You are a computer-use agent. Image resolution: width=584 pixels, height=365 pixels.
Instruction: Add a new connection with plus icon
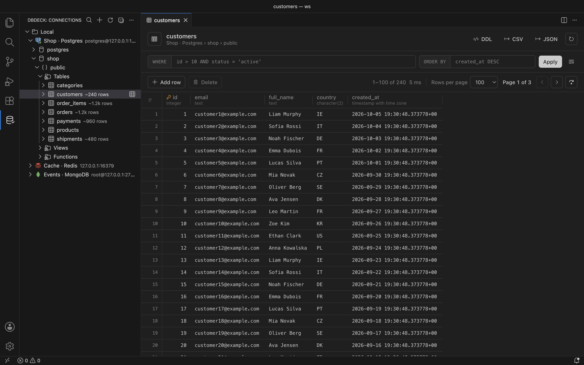click(x=99, y=20)
